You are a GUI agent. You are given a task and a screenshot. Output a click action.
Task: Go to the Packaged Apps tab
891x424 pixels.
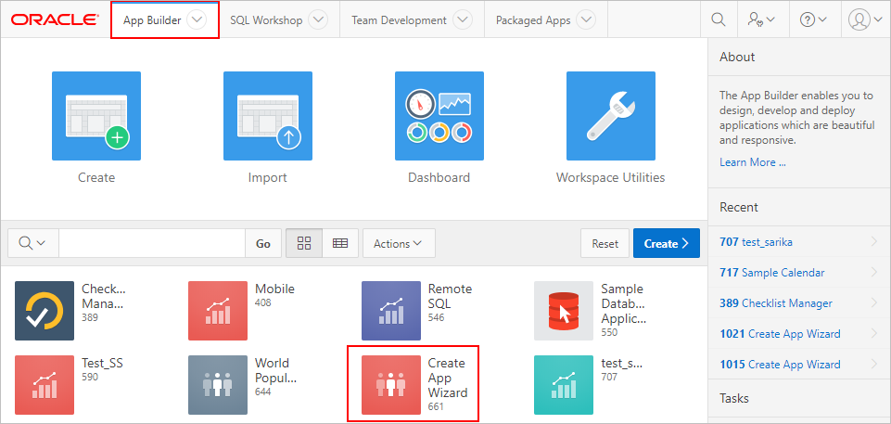tap(533, 19)
